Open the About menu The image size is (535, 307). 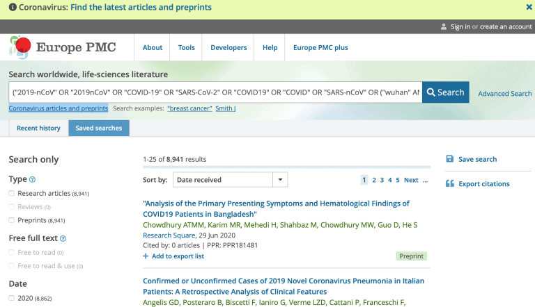point(153,48)
